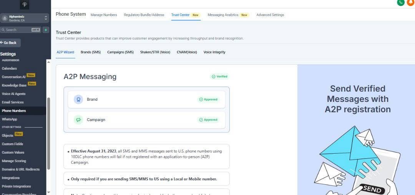Switch to the CNAM(Voice) sub-tab
Screen dimensions: 415x195
click(187, 52)
